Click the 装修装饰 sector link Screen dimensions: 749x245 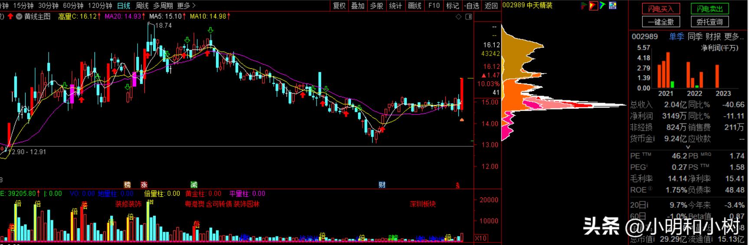128,204
